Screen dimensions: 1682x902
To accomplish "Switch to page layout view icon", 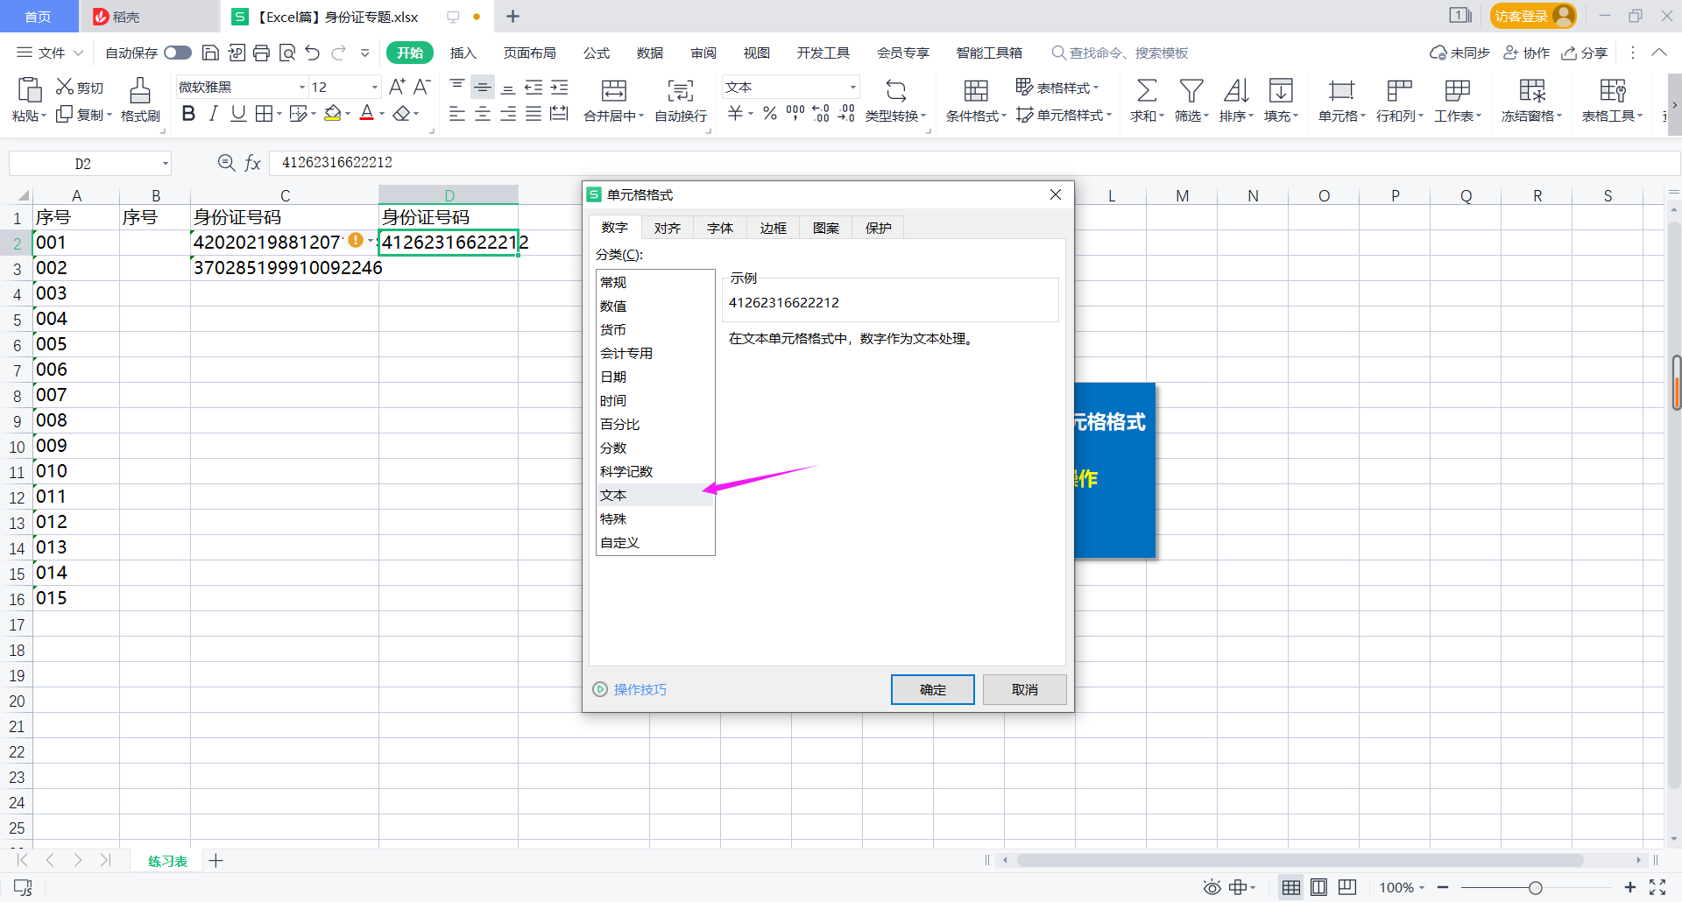I will point(1319,888).
